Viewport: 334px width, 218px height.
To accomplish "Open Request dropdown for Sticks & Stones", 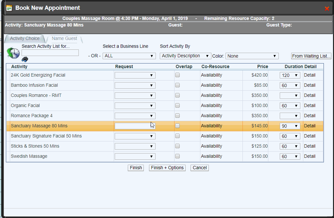I will click(135, 146).
